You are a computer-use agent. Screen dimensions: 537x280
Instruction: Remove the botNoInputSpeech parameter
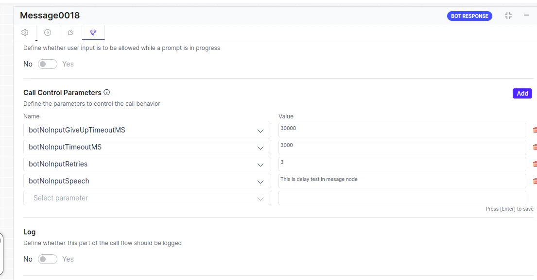pyautogui.click(x=535, y=181)
